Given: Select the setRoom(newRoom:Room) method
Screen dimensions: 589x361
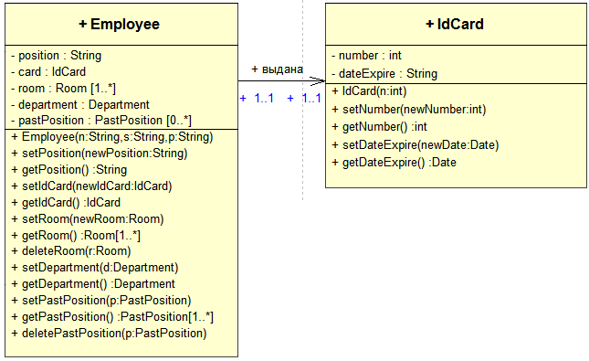Looking at the screenshot, I should [88, 219].
